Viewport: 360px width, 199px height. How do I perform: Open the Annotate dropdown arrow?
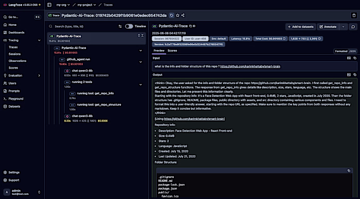click(x=343, y=27)
